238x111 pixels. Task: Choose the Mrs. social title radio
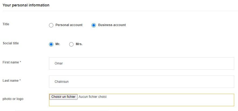71,44
